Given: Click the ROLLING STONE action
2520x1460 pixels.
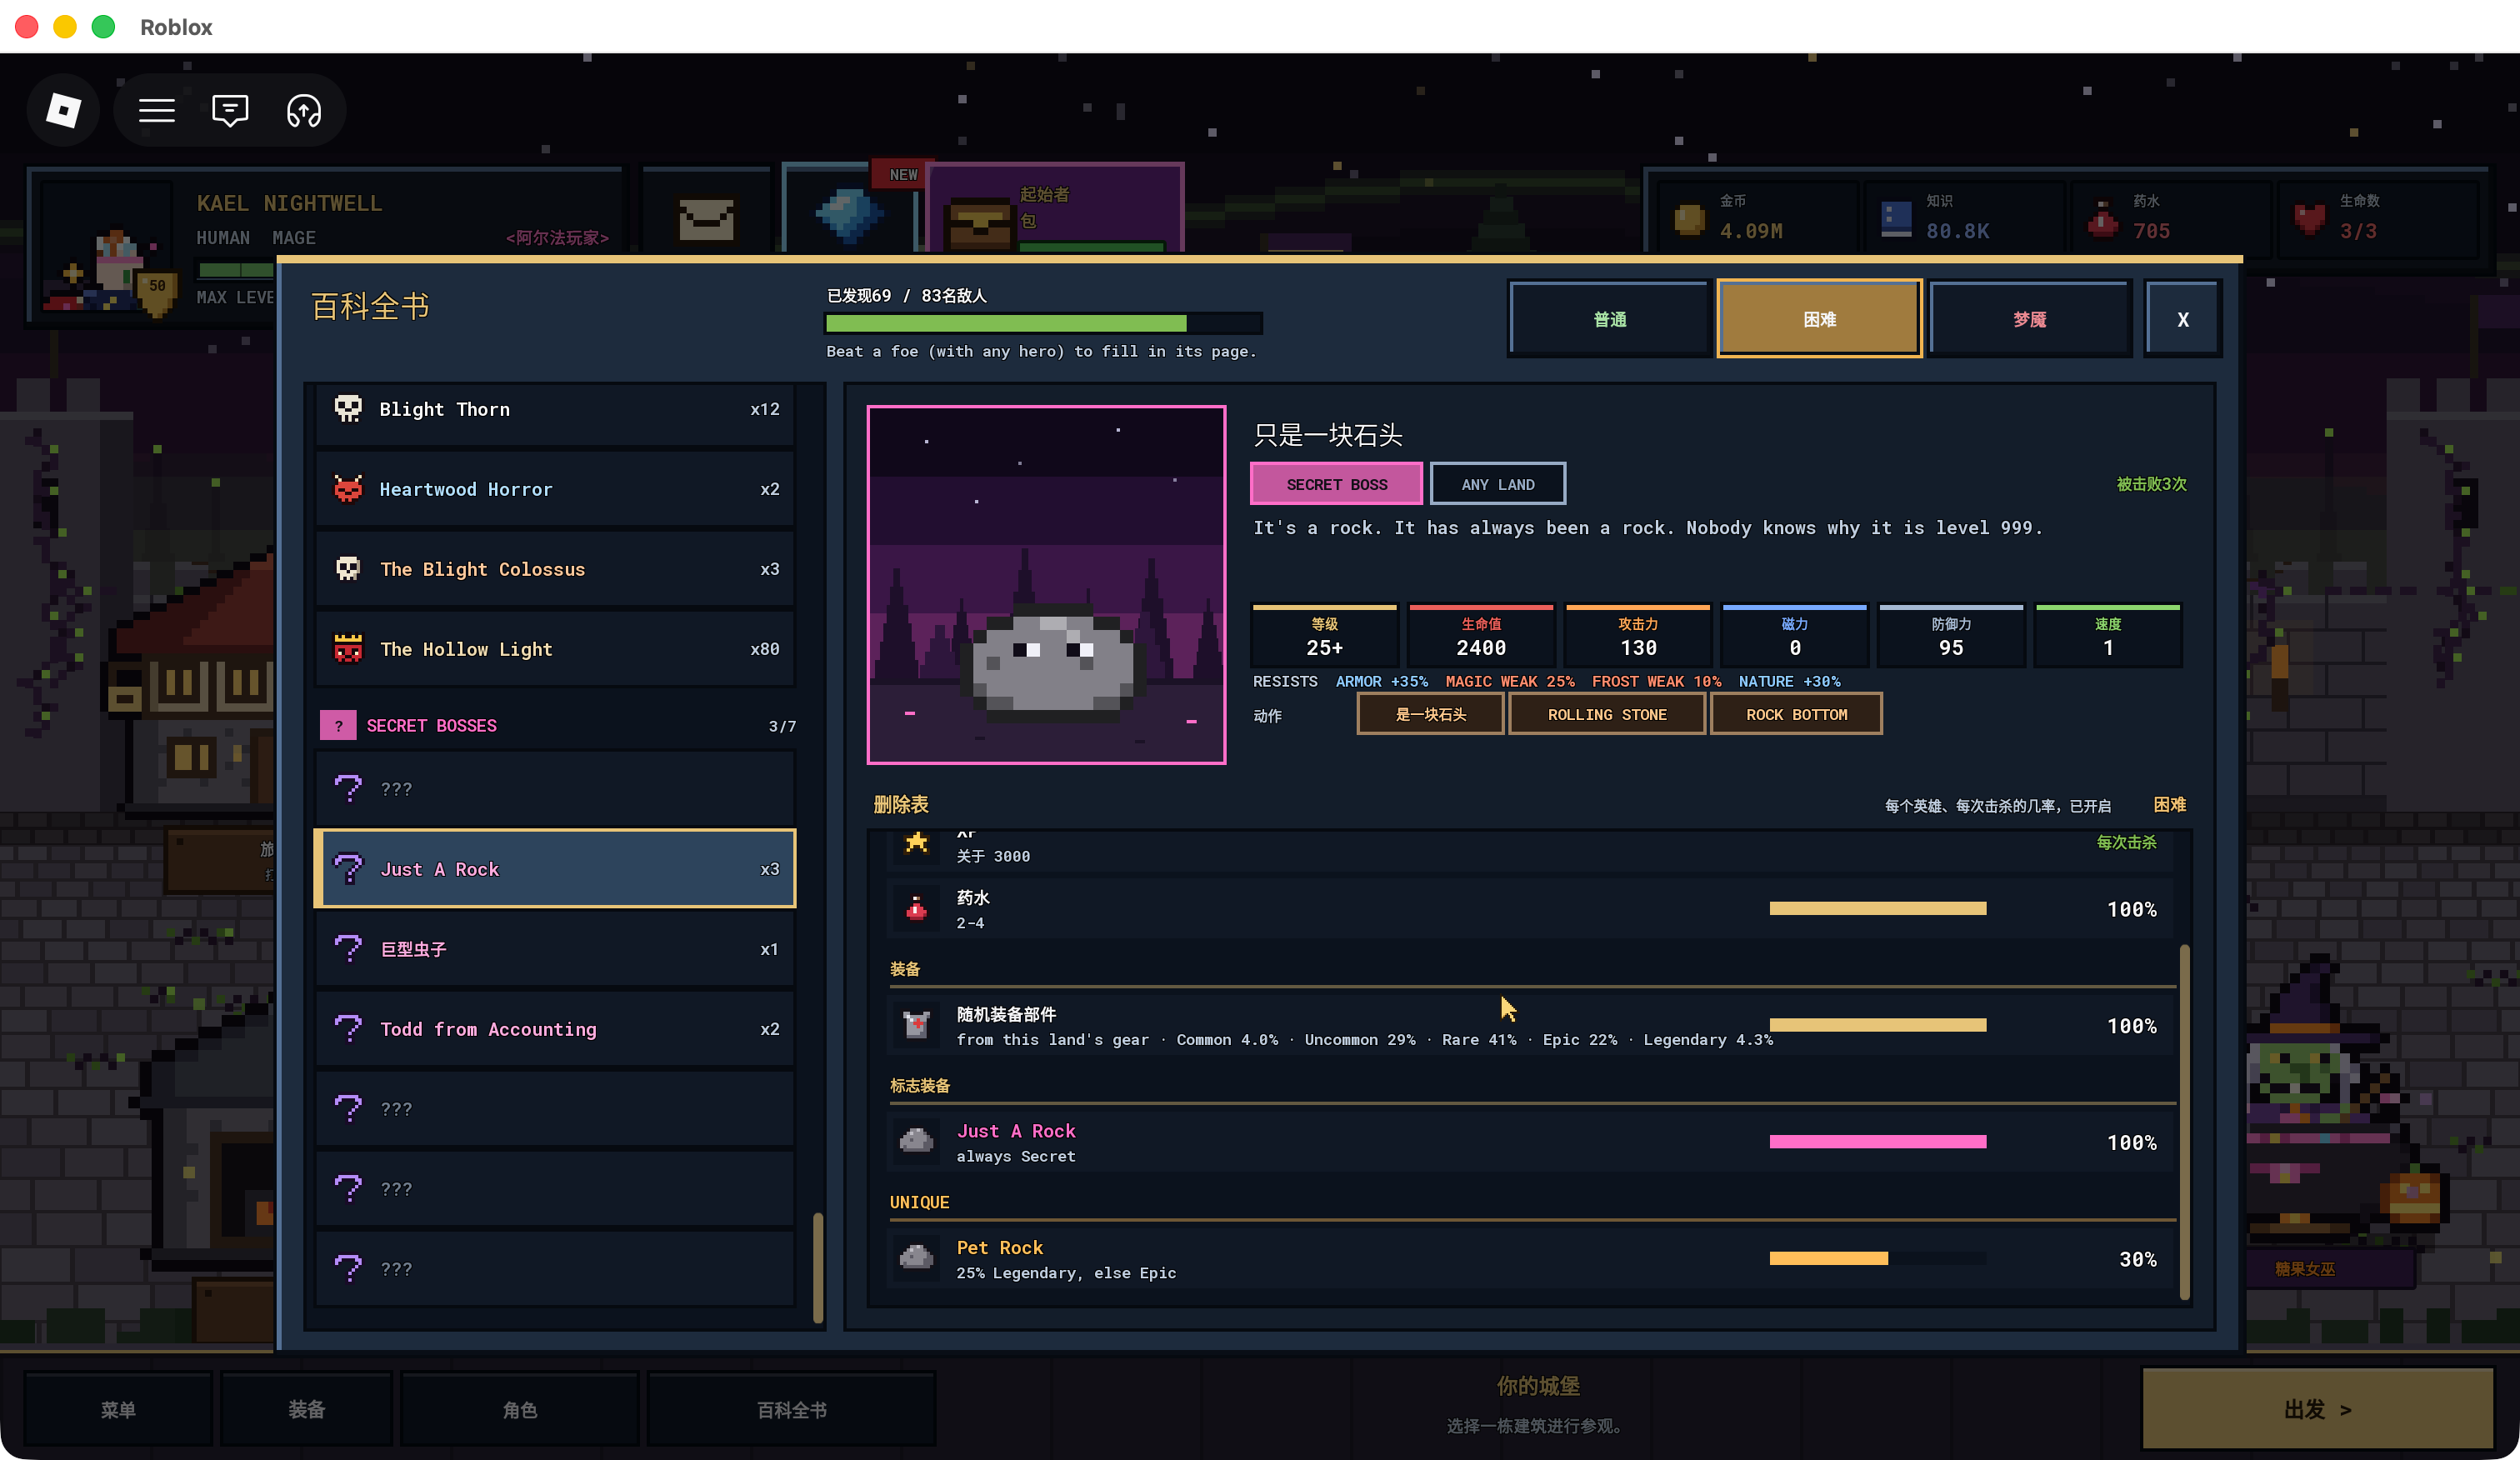Looking at the screenshot, I should 1606,714.
